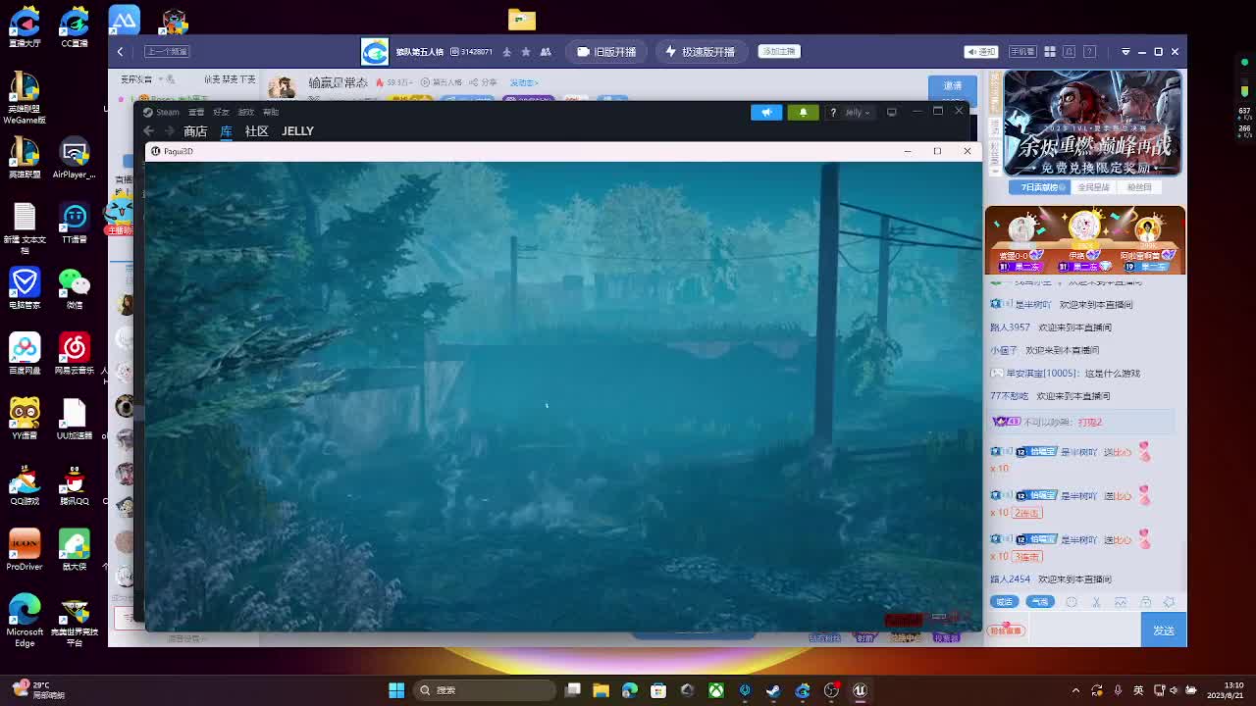Click the event banner 余烬重燃 巅峰再战
Screen dimensions: 1256x706
pos(1092,124)
